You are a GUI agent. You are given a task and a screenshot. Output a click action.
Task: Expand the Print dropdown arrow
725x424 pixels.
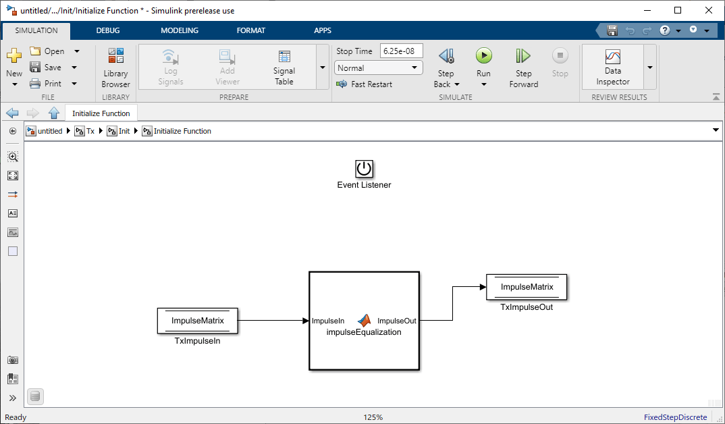pyautogui.click(x=74, y=84)
